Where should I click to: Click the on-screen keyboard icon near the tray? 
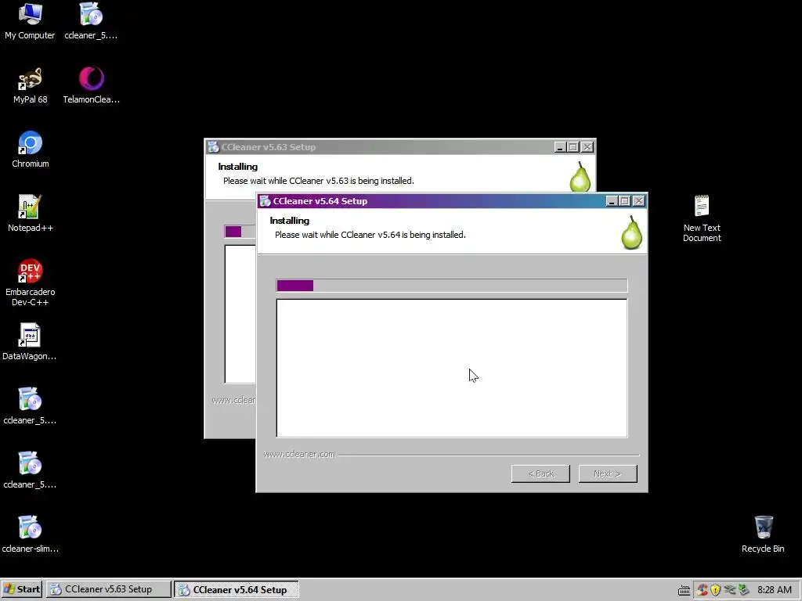tap(684, 590)
